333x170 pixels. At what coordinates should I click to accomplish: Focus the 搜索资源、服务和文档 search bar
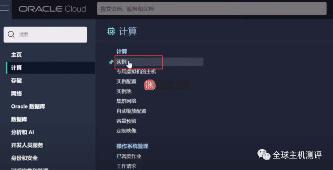coord(211,9)
